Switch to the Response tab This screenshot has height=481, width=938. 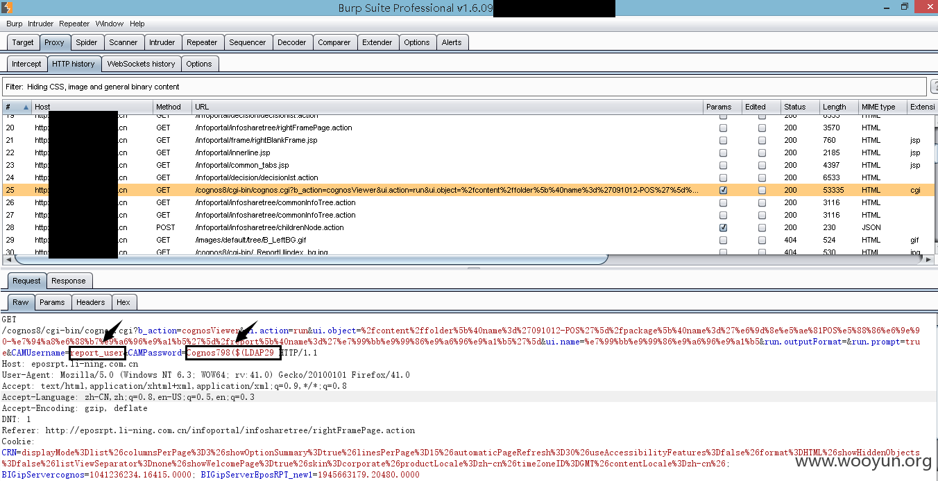click(69, 281)
